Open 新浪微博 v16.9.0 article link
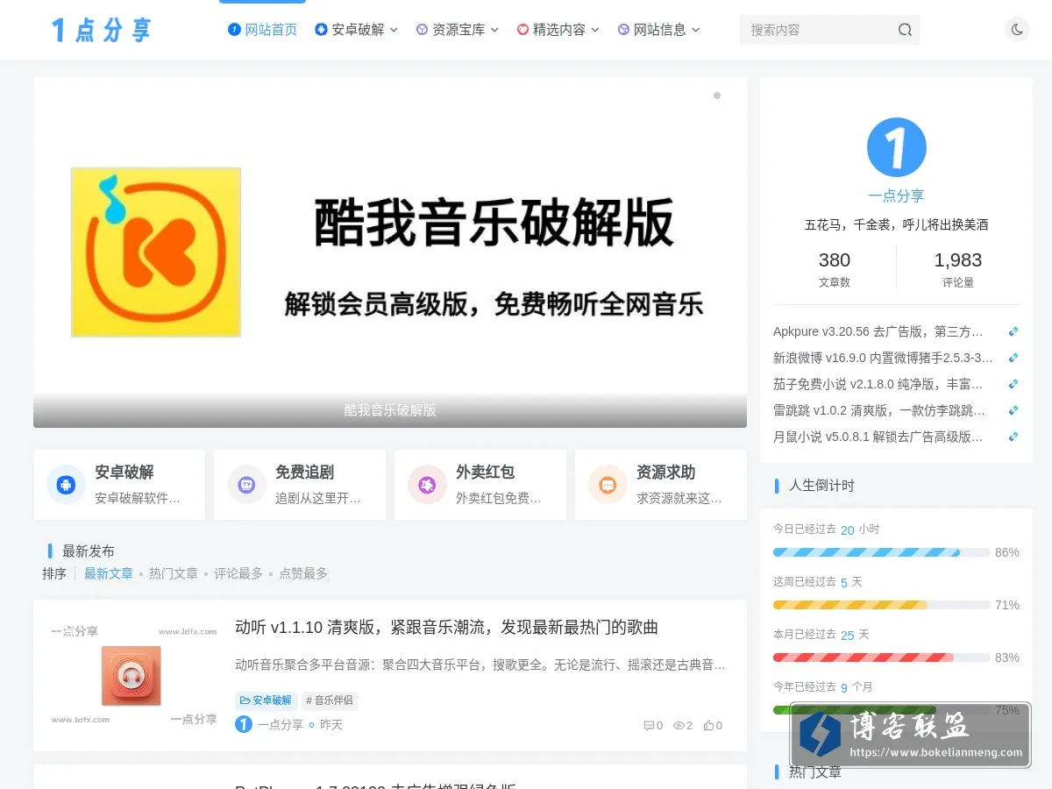 [x=884, y=358]
